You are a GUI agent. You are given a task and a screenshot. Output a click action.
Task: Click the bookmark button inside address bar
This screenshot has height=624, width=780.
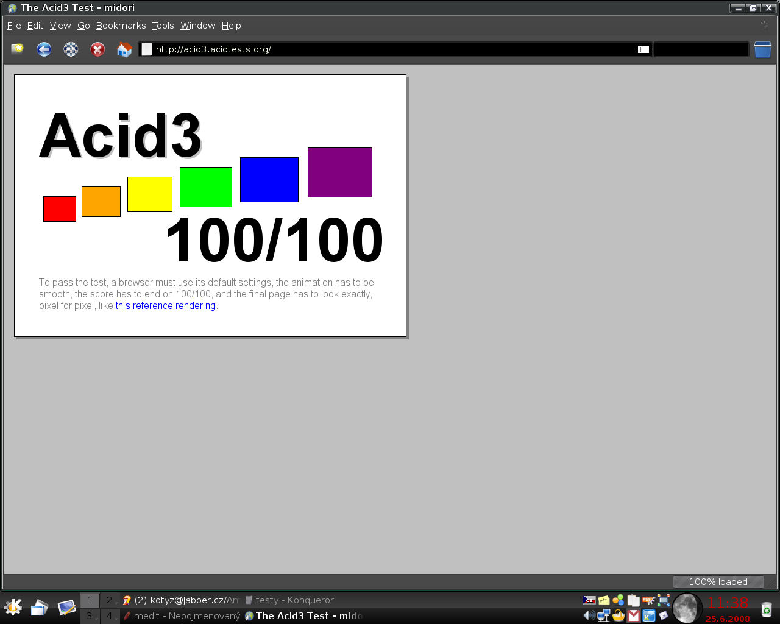[643, 49]
